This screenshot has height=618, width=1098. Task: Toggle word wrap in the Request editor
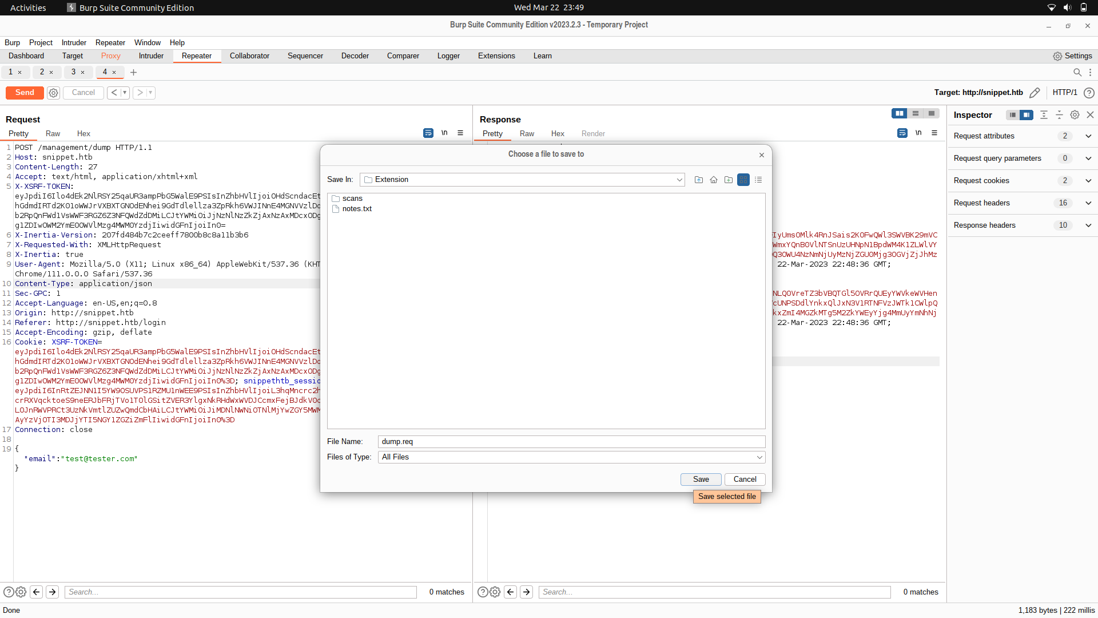(x=428, y=133)
